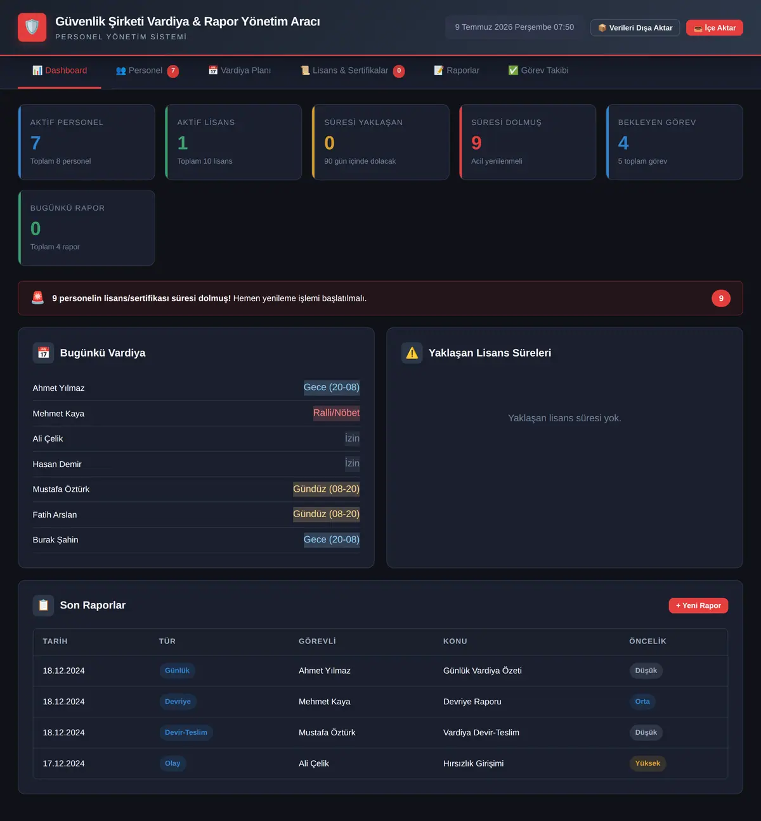Click Burak Şahin's Gece (20-08) shift label
This screenshot has width=761, height=821.
point(332,540)
